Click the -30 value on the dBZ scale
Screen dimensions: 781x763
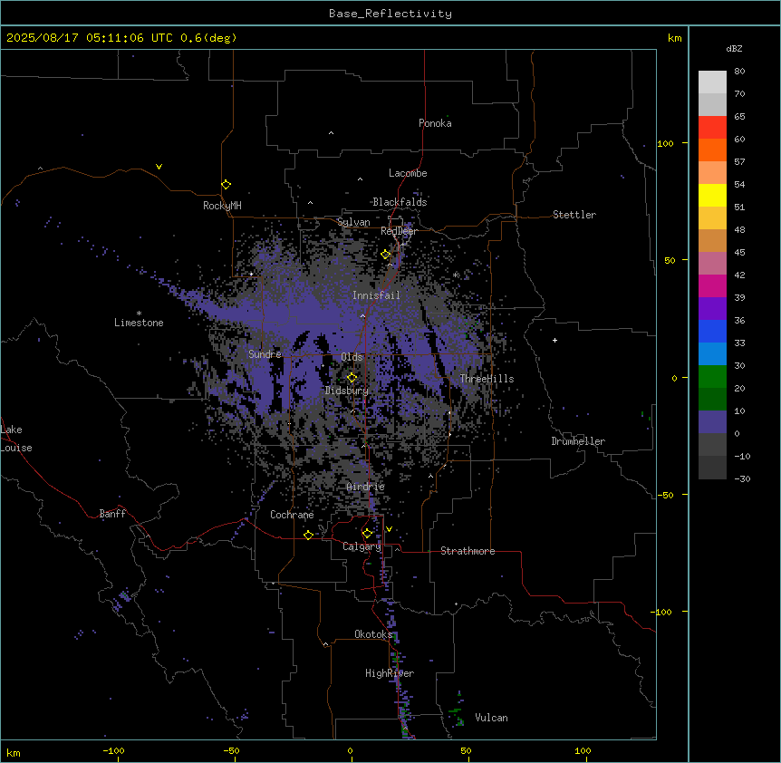pos(742,478)
